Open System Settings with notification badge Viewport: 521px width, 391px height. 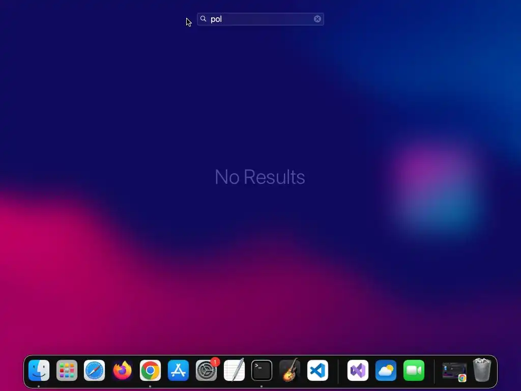click(x=207, y=370)
